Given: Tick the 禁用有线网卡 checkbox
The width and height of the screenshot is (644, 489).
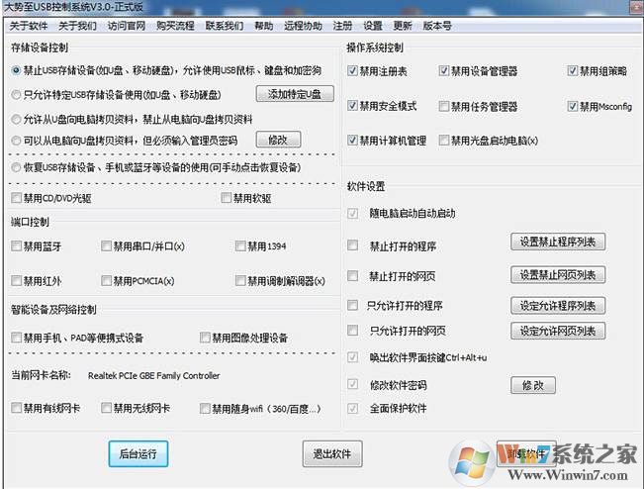Looking at the screenshot, I should click(x=17, y=408).
